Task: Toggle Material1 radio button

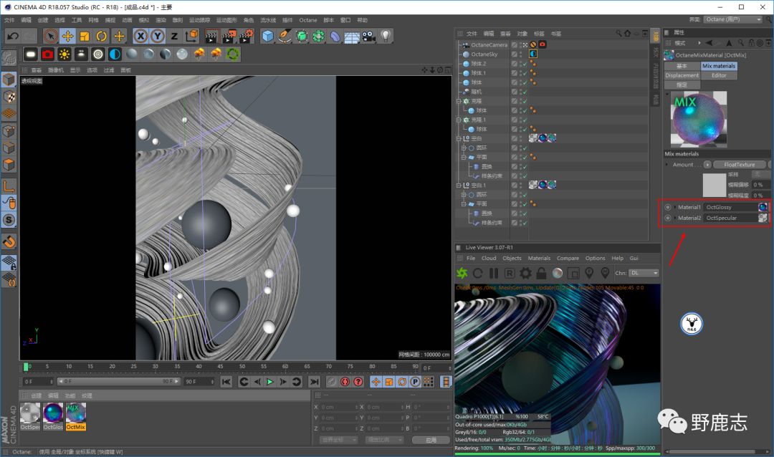Action: (x=668, y=207)
